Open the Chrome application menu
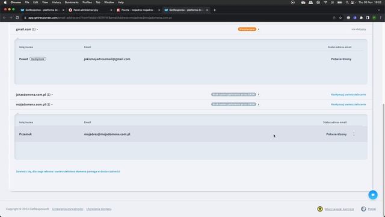 point(16,2)
